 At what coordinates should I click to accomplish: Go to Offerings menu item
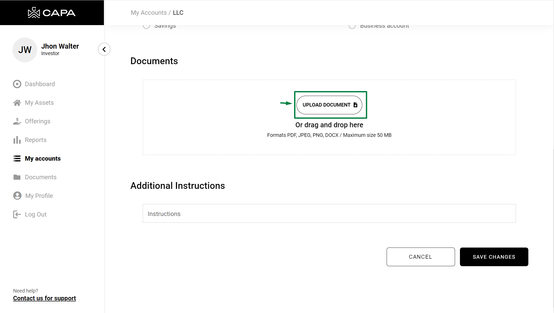38,121
